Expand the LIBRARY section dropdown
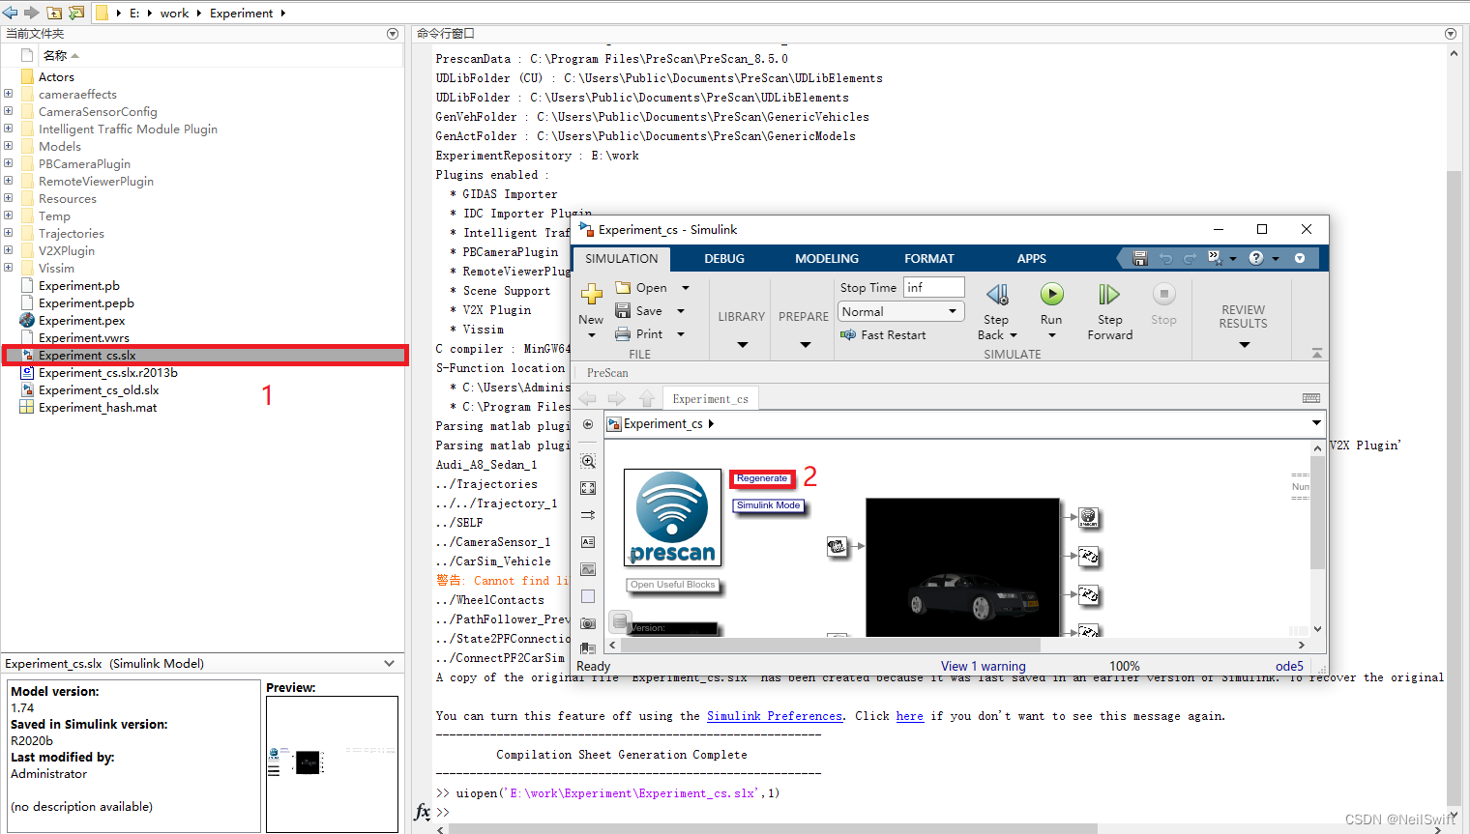 point(742,345)
